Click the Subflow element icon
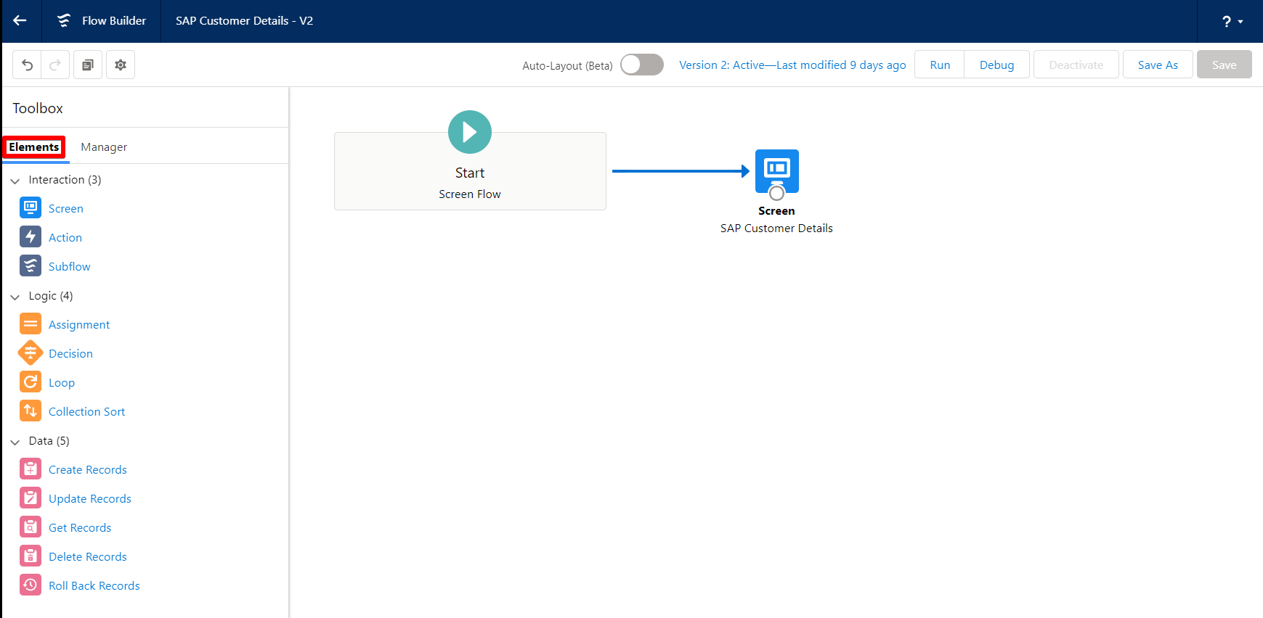This screenshot has width=1263, height=618. [31, 266]
